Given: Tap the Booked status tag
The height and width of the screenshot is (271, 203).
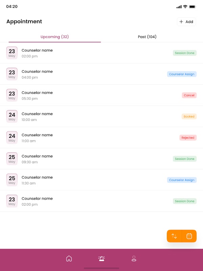Looking at the screenshot, I should [x=189, y=117].
